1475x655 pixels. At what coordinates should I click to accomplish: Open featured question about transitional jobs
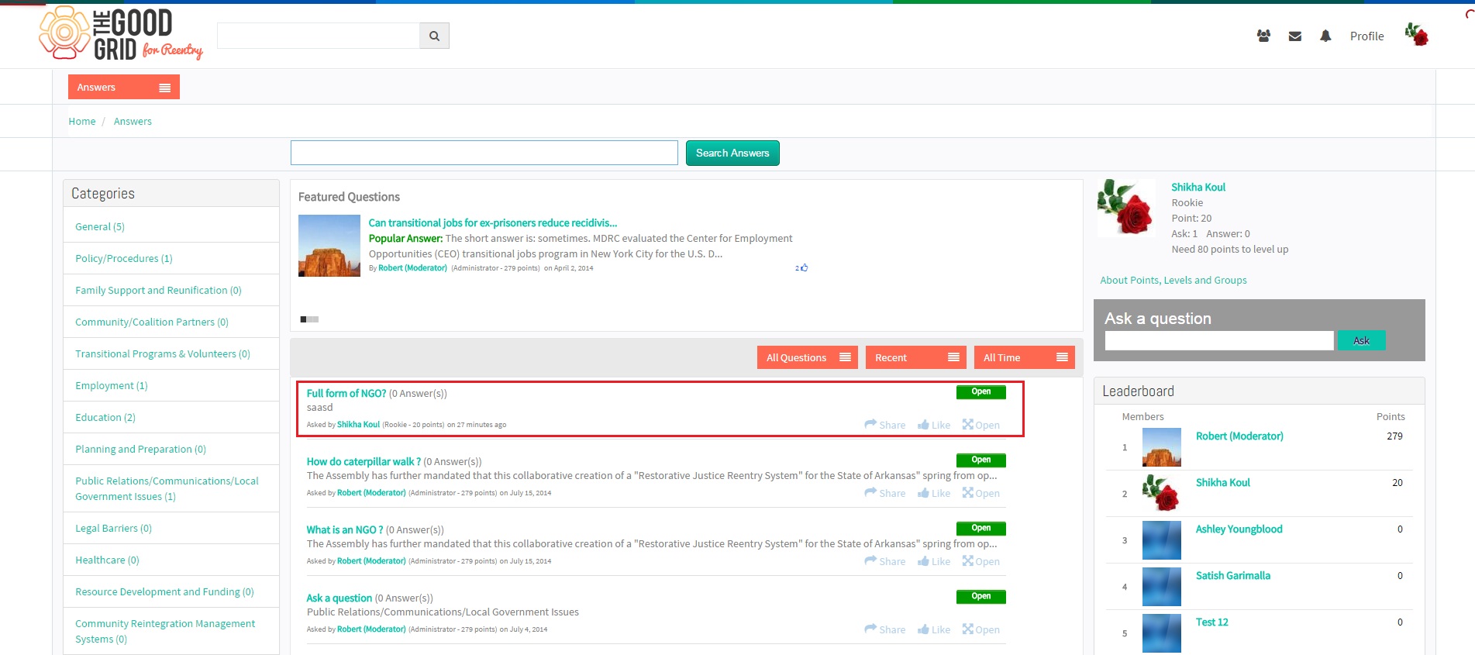(493, 223)
